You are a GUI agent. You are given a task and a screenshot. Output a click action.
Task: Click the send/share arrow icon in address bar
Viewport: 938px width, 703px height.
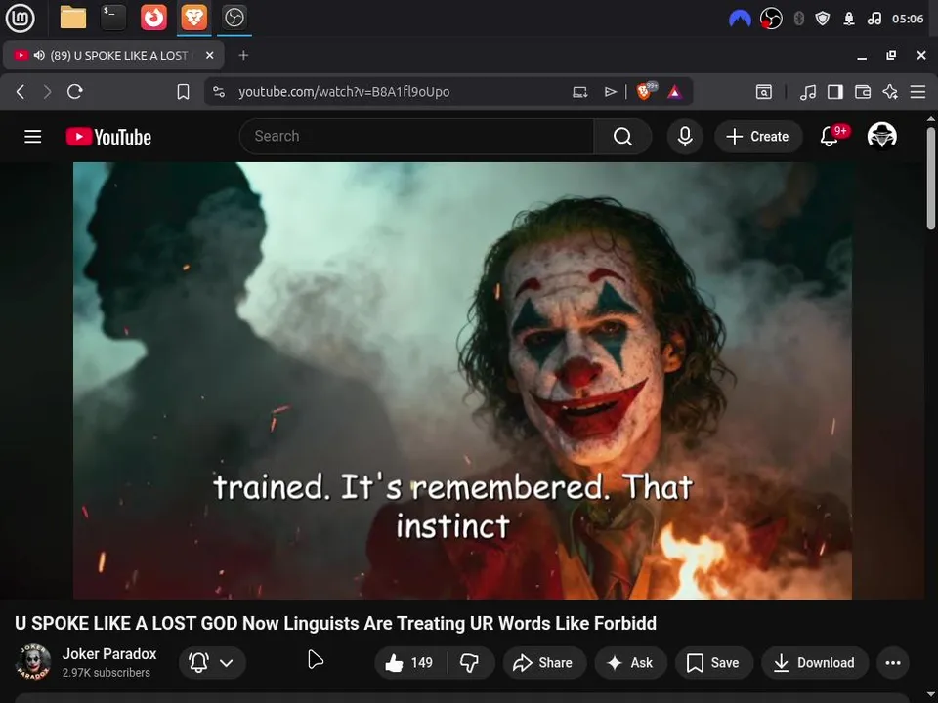610,92
